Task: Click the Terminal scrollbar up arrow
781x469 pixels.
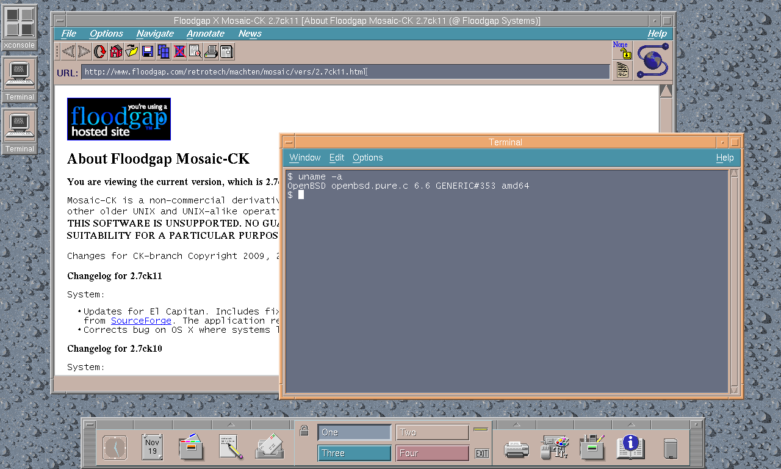Action: tap(734, 173)
